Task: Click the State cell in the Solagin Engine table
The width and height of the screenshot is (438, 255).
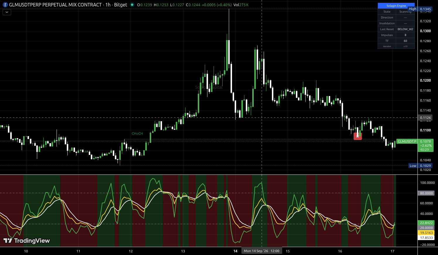Action: 387,12
